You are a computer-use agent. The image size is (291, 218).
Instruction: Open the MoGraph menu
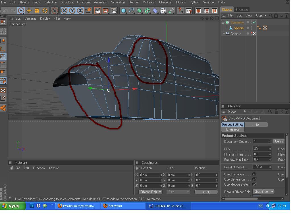point(149,2)
